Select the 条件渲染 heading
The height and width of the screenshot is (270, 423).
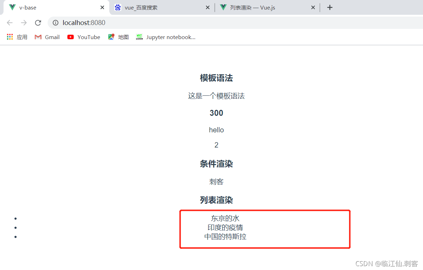[x=216, y=164]
